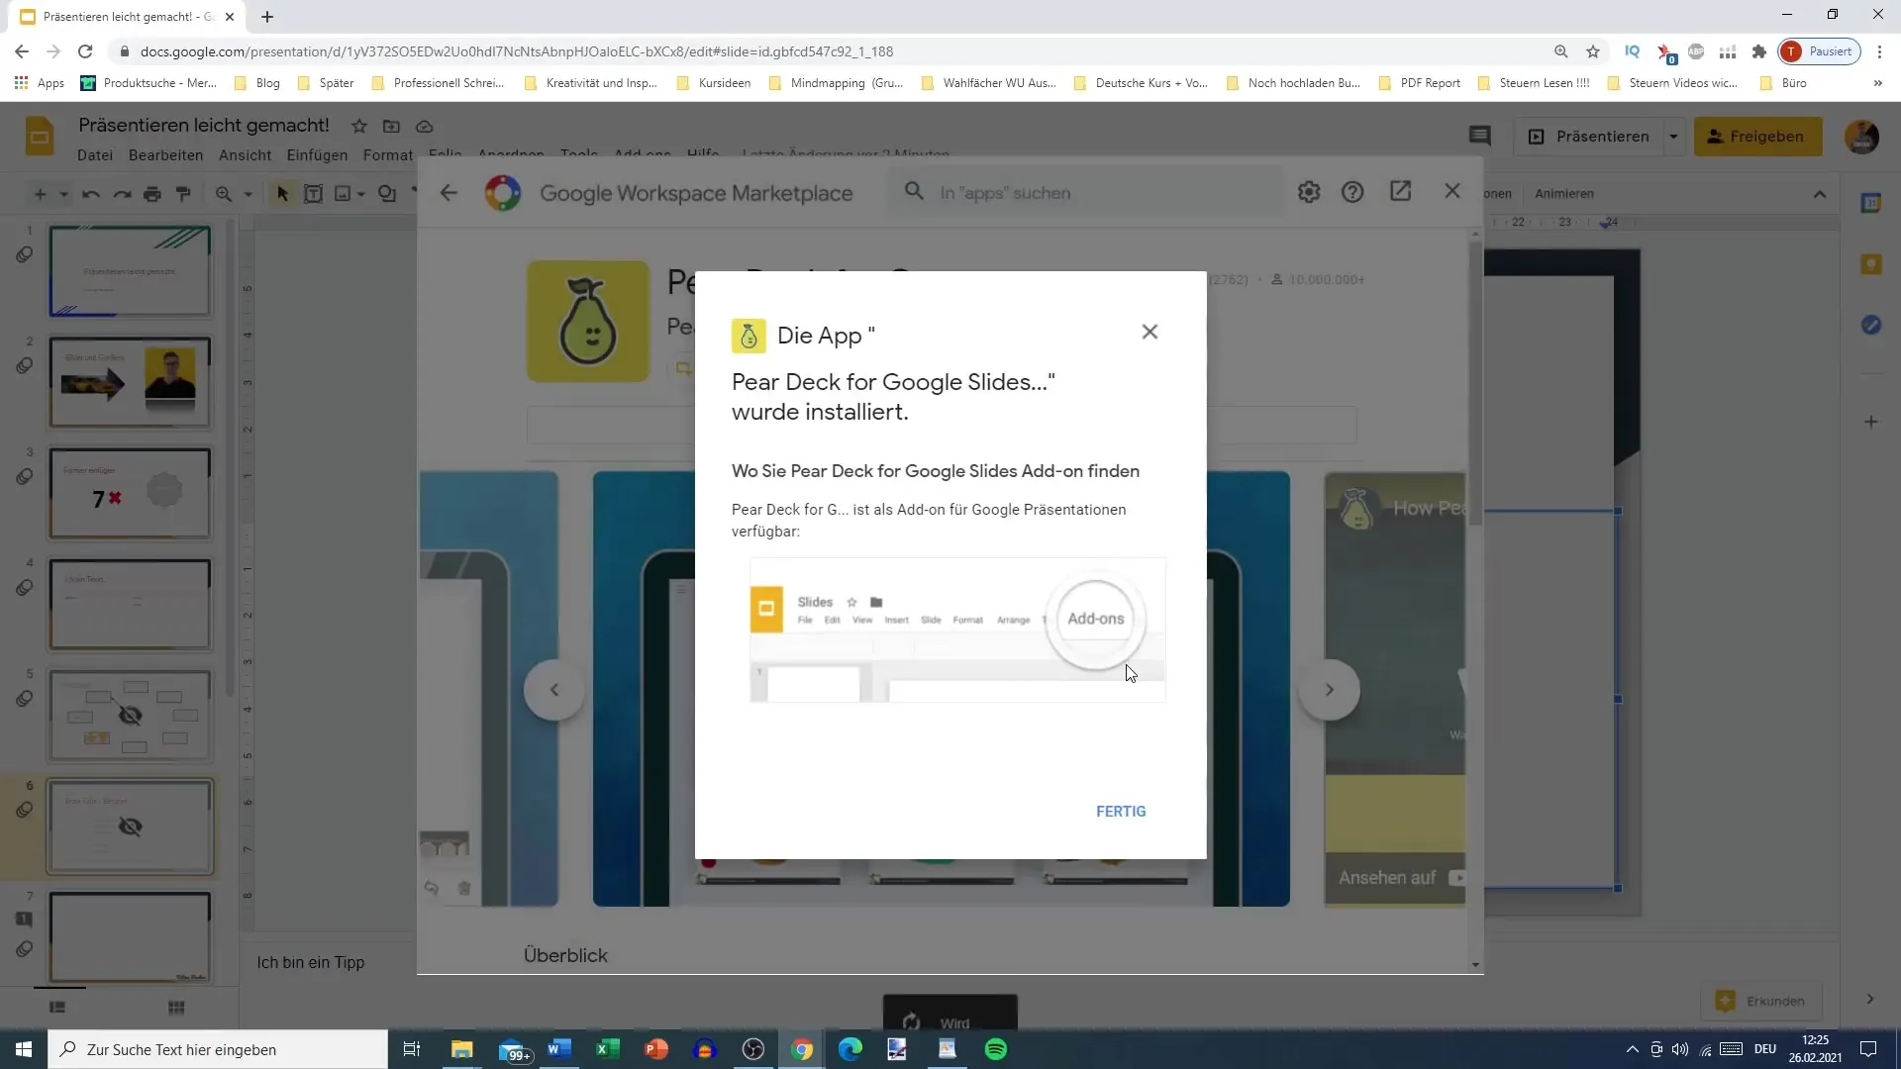Screen dimensions: 1901x1069
Task: Click the open in new window icon
Action: (x=1401, y=192)
